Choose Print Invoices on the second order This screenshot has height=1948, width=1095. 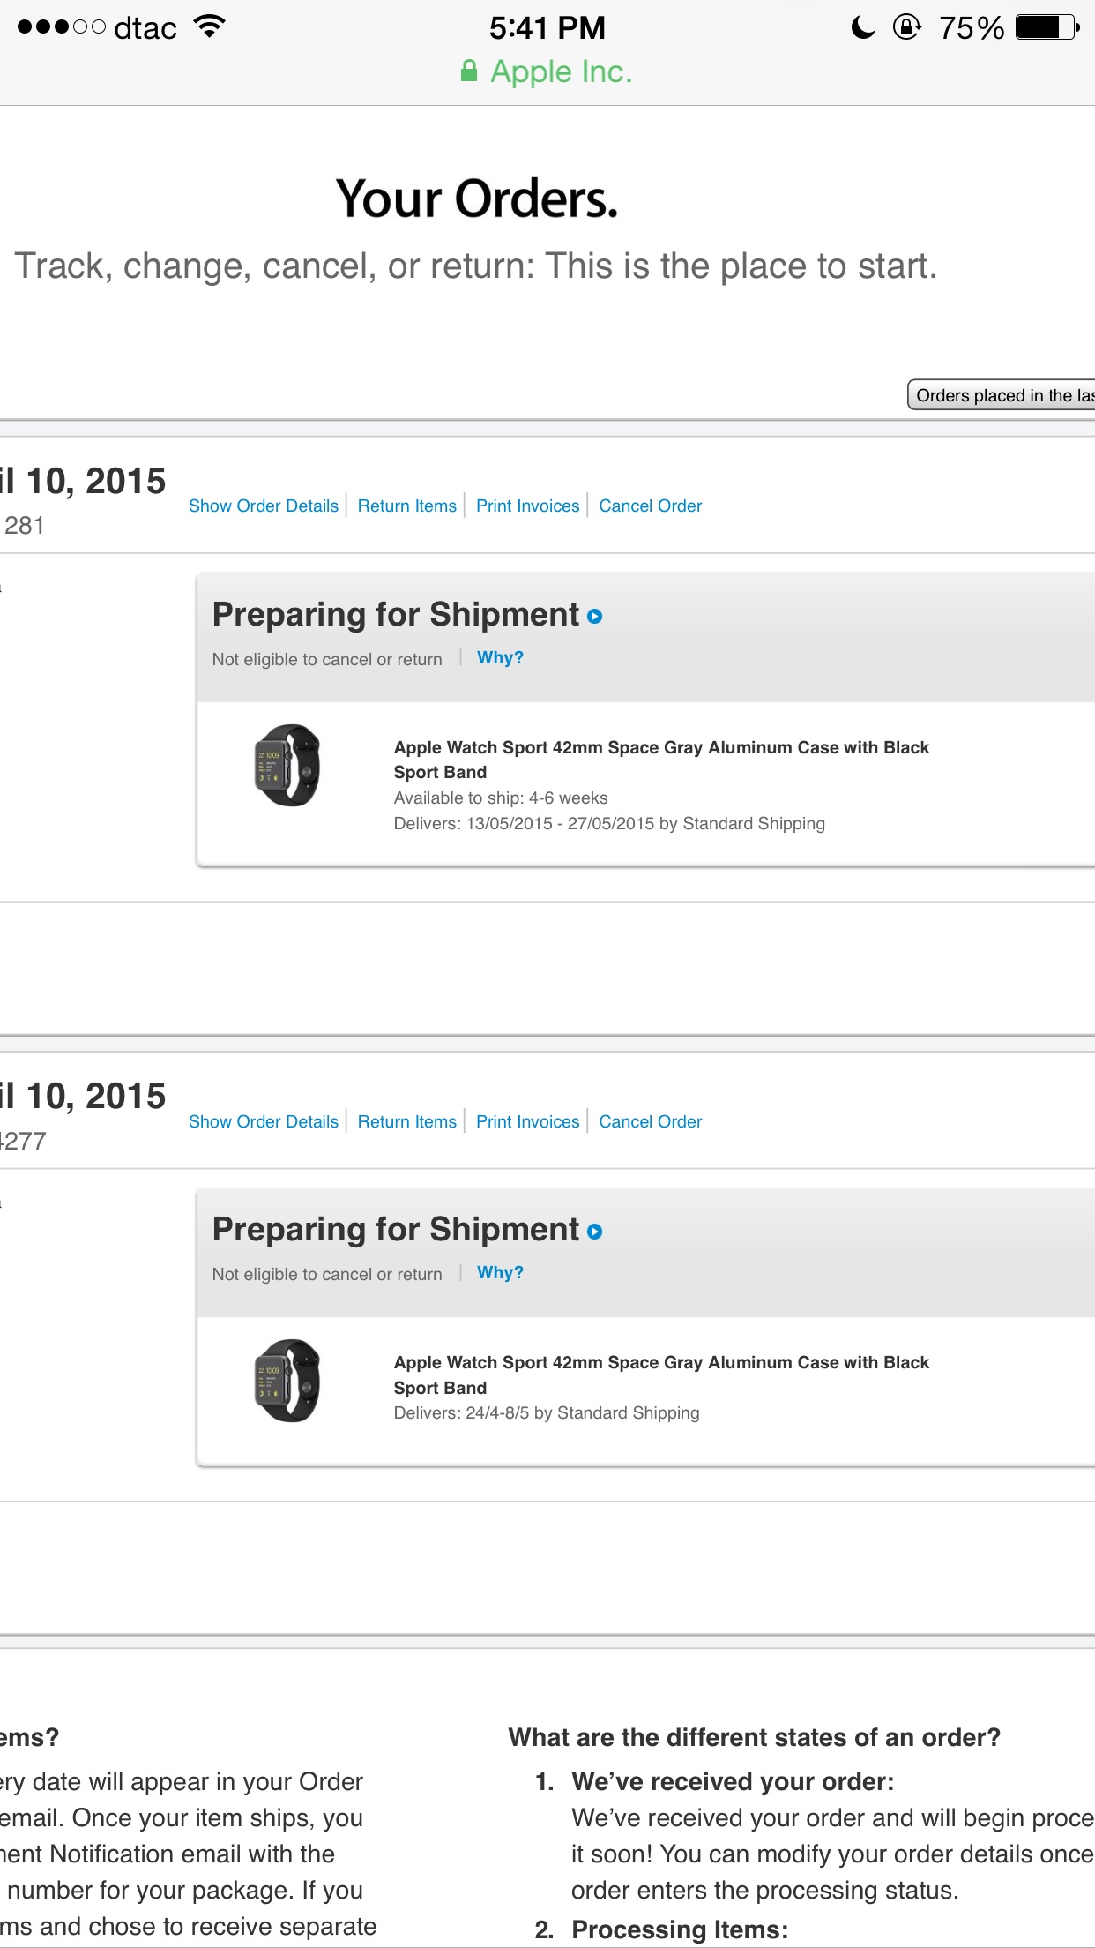coord(528,1121)
